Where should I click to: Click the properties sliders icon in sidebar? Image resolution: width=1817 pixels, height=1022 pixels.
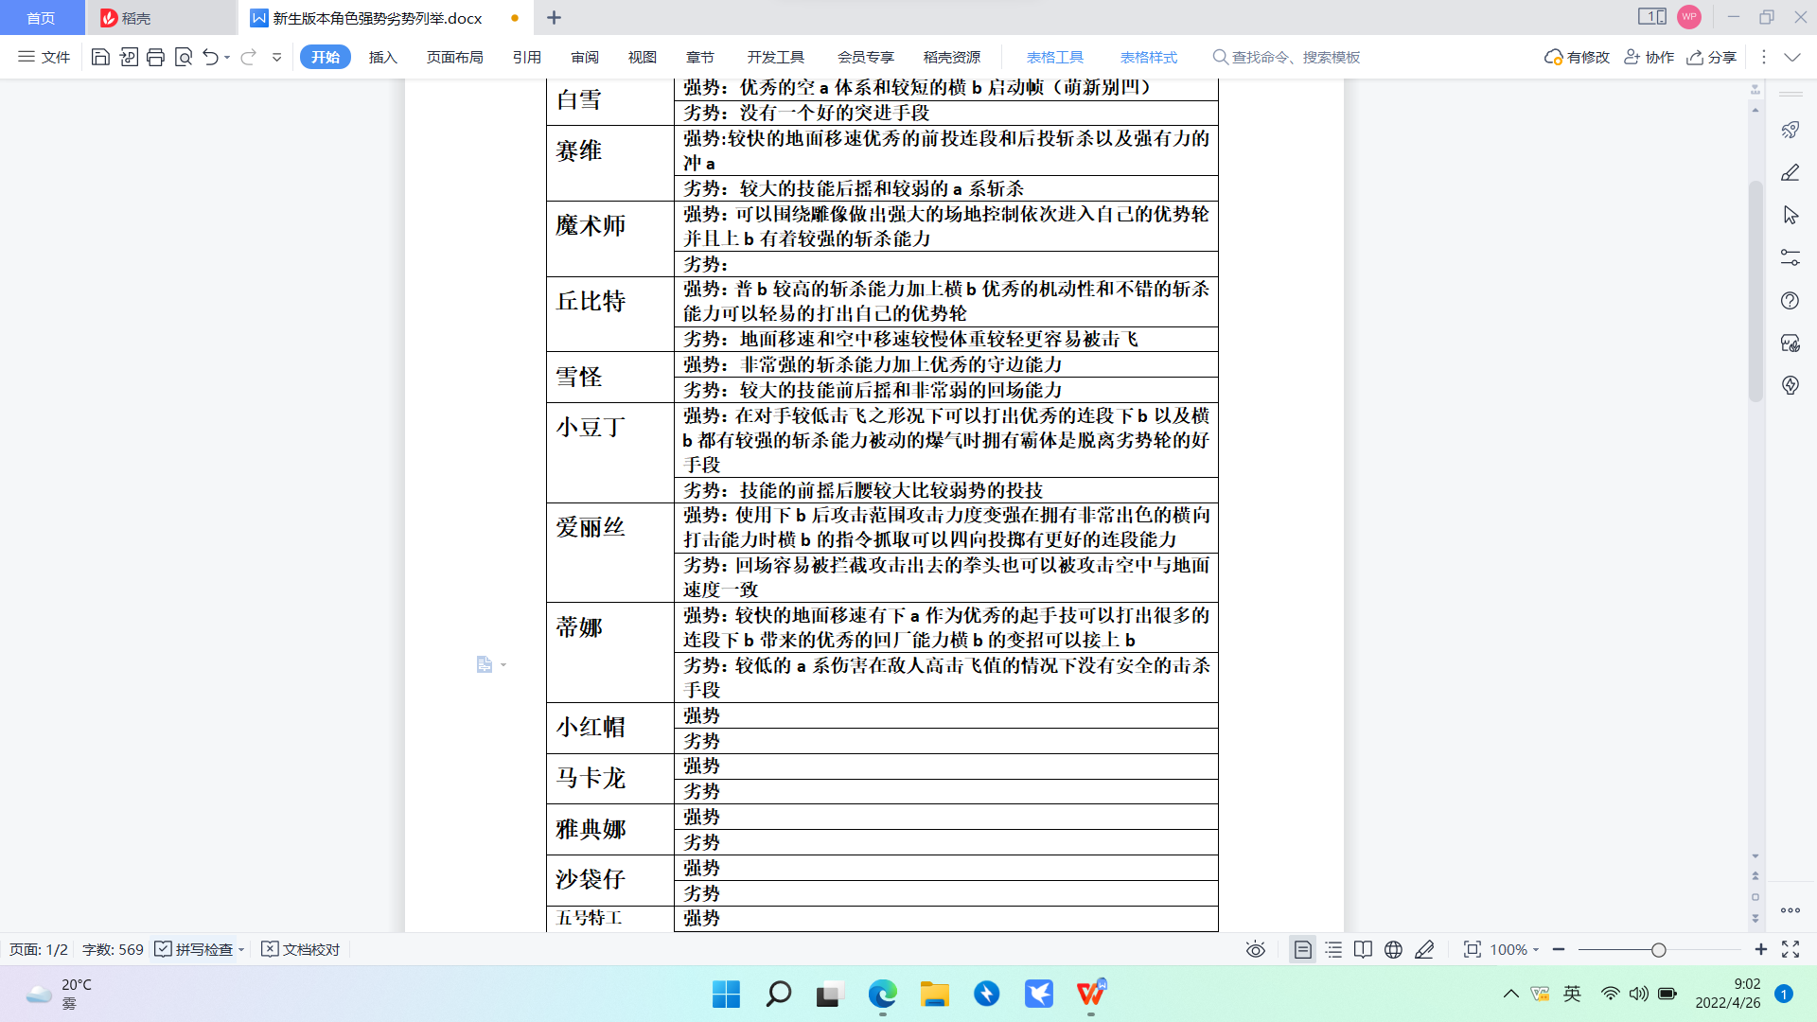coord(1791,257)
